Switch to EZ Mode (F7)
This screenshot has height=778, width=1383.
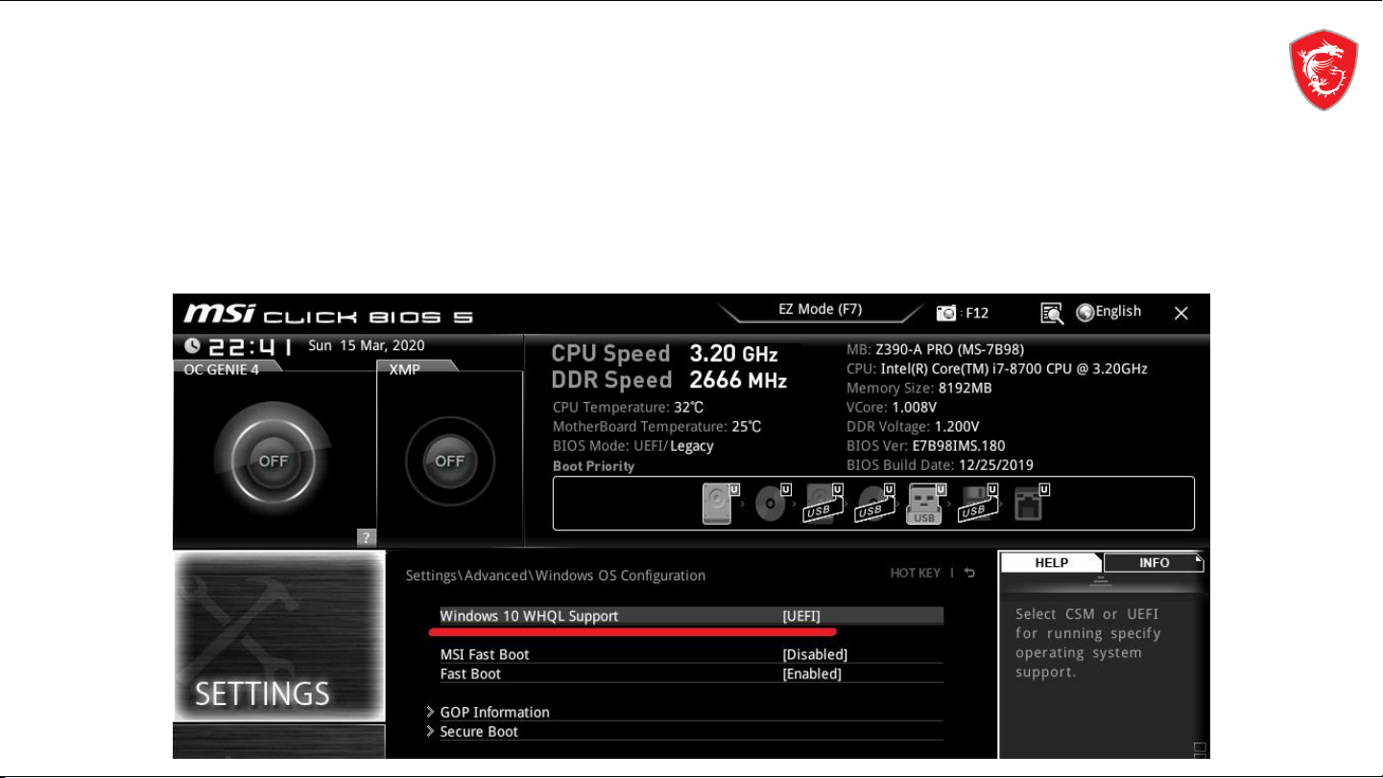pos(820,310)
